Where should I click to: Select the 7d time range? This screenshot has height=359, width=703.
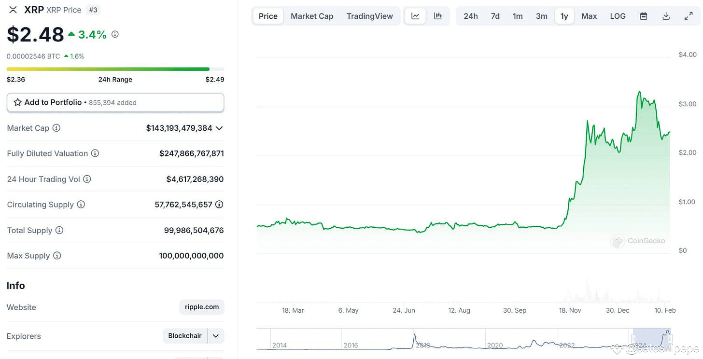point(495,16)
